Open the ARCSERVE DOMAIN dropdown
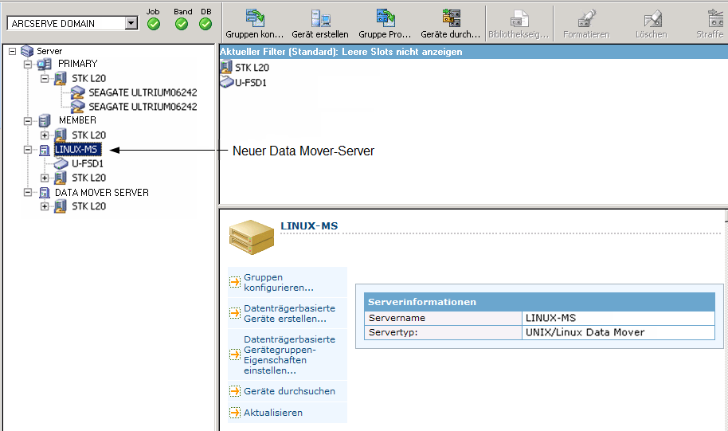 click(131, 24)
